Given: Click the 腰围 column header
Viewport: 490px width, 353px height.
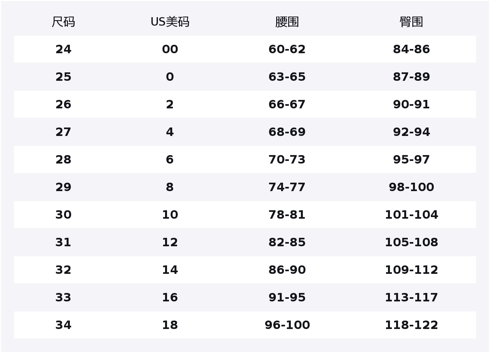Looking at the screenshot, I should pyautogui.click(x=287, y=22).
